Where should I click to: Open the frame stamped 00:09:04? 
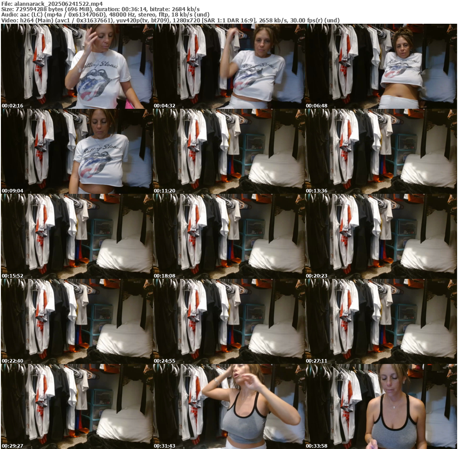pos(76,151)
